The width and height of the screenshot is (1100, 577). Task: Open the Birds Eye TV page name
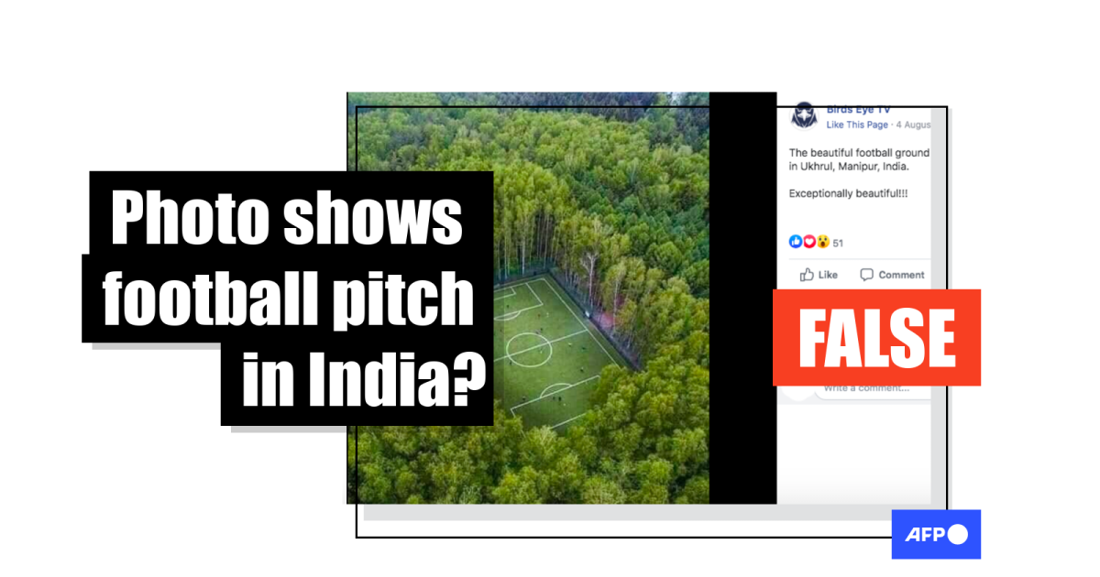click(858, 109)
